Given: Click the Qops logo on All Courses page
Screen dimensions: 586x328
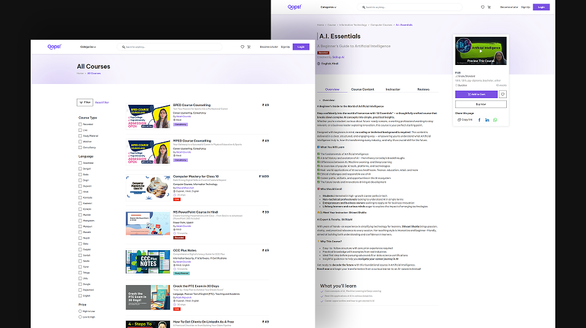Looking at the screenshot, I should pyautogui.click(x=54, y=47).
